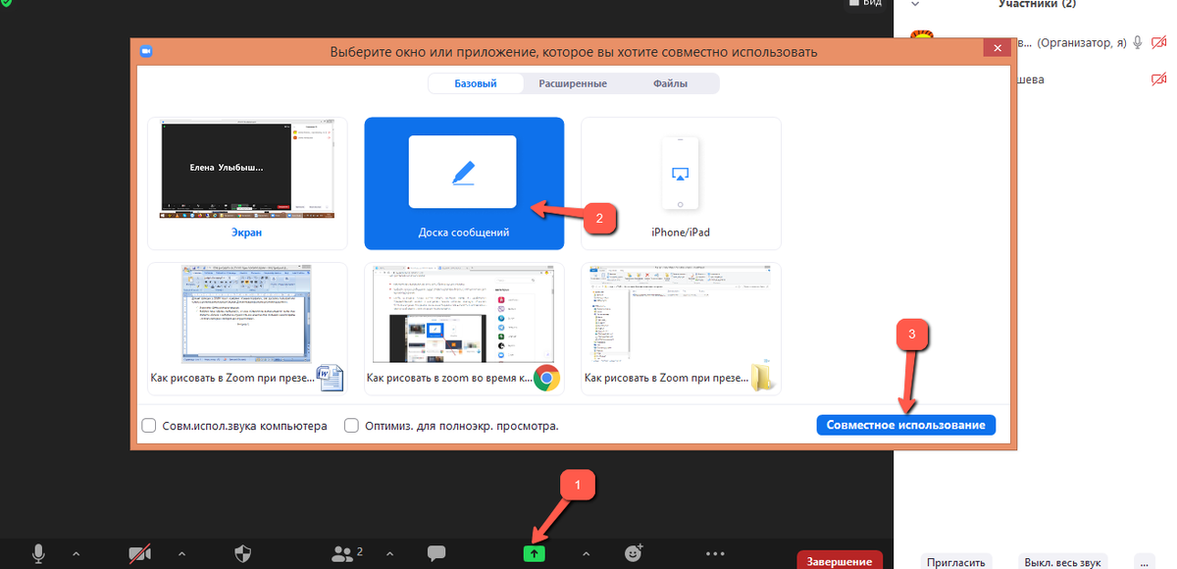Click second participant's crossed camera icon
1177x569 pixels.
1159,79
